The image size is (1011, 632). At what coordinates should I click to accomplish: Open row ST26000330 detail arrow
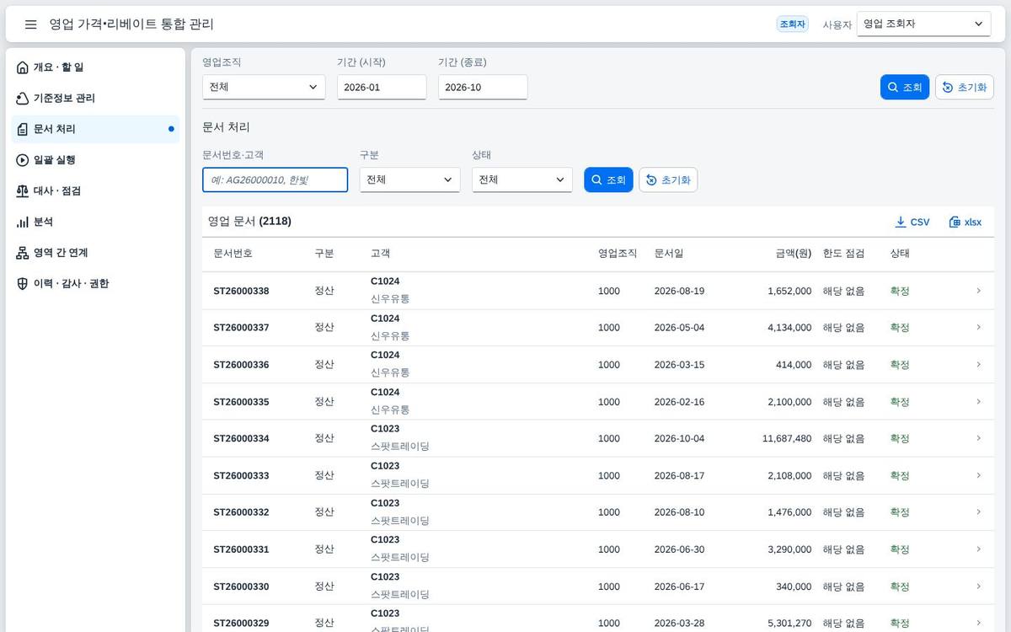click(x=978, y=586)
